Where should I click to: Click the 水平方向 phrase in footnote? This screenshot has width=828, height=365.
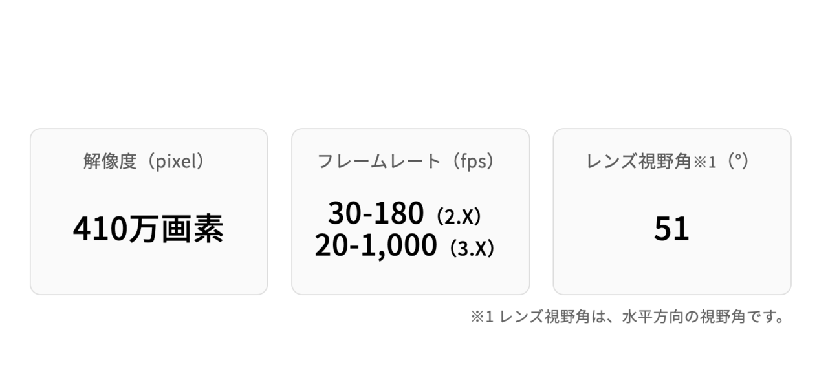[x=653, y=317]
